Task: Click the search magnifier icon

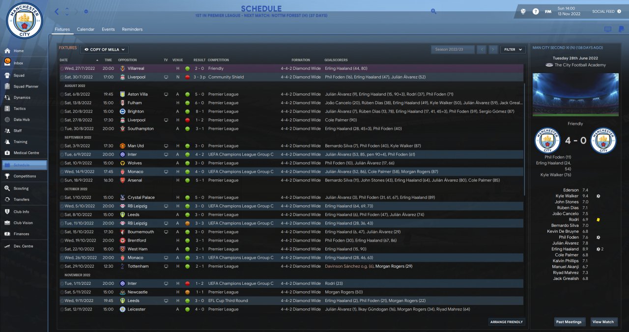Action: [x=433, y=11]
